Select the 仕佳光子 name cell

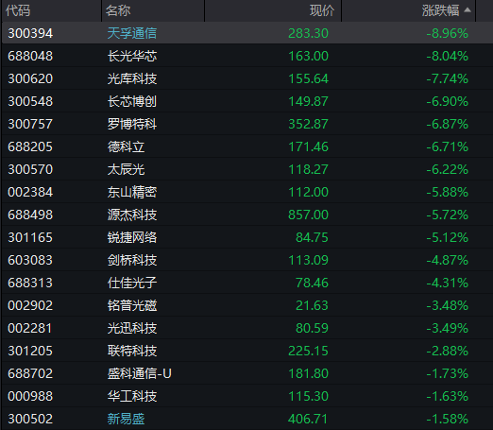pyautogui.click(x=132, y=283)
